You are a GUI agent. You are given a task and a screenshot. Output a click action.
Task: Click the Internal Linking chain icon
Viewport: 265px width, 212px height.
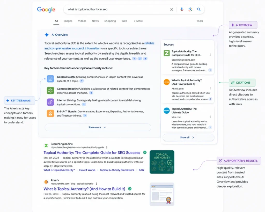[50, 102]
